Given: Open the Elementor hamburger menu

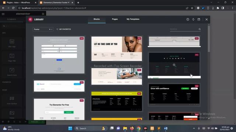Looking at the screenshot, I should point(3,14).
